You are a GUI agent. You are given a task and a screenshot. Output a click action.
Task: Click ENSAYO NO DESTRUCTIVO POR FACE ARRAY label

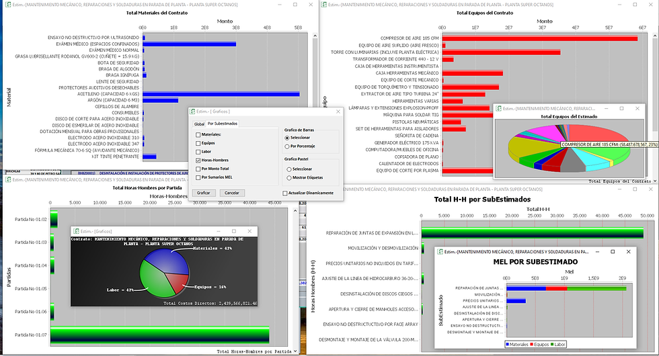point(371,324)
